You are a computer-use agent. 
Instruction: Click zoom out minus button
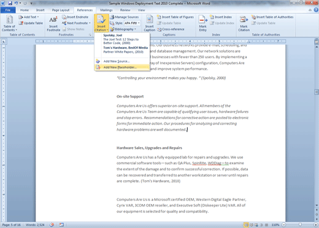[x=283, y=225]
